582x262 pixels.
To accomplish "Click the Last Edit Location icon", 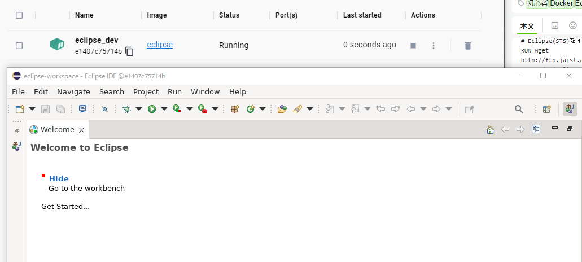I will pos(380,109).
